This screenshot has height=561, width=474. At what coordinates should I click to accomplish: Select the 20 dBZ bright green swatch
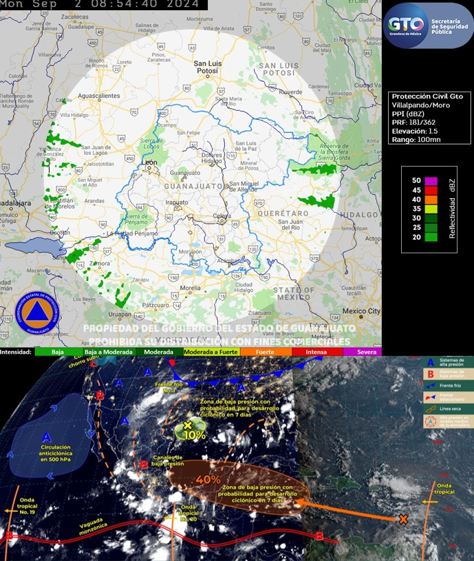tap(431, 237)
